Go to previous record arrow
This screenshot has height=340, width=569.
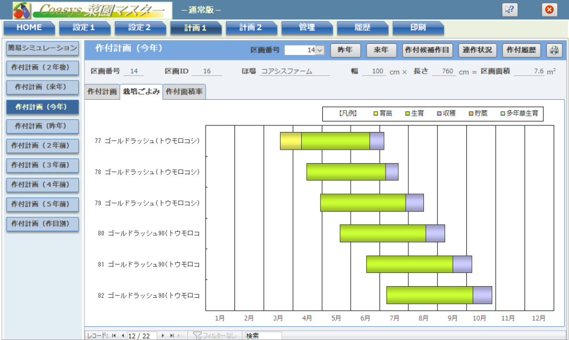point(123,336)
